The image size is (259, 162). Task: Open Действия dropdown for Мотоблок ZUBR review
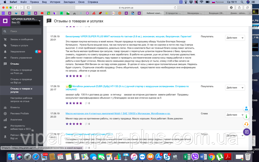click(x=235, y=87)
